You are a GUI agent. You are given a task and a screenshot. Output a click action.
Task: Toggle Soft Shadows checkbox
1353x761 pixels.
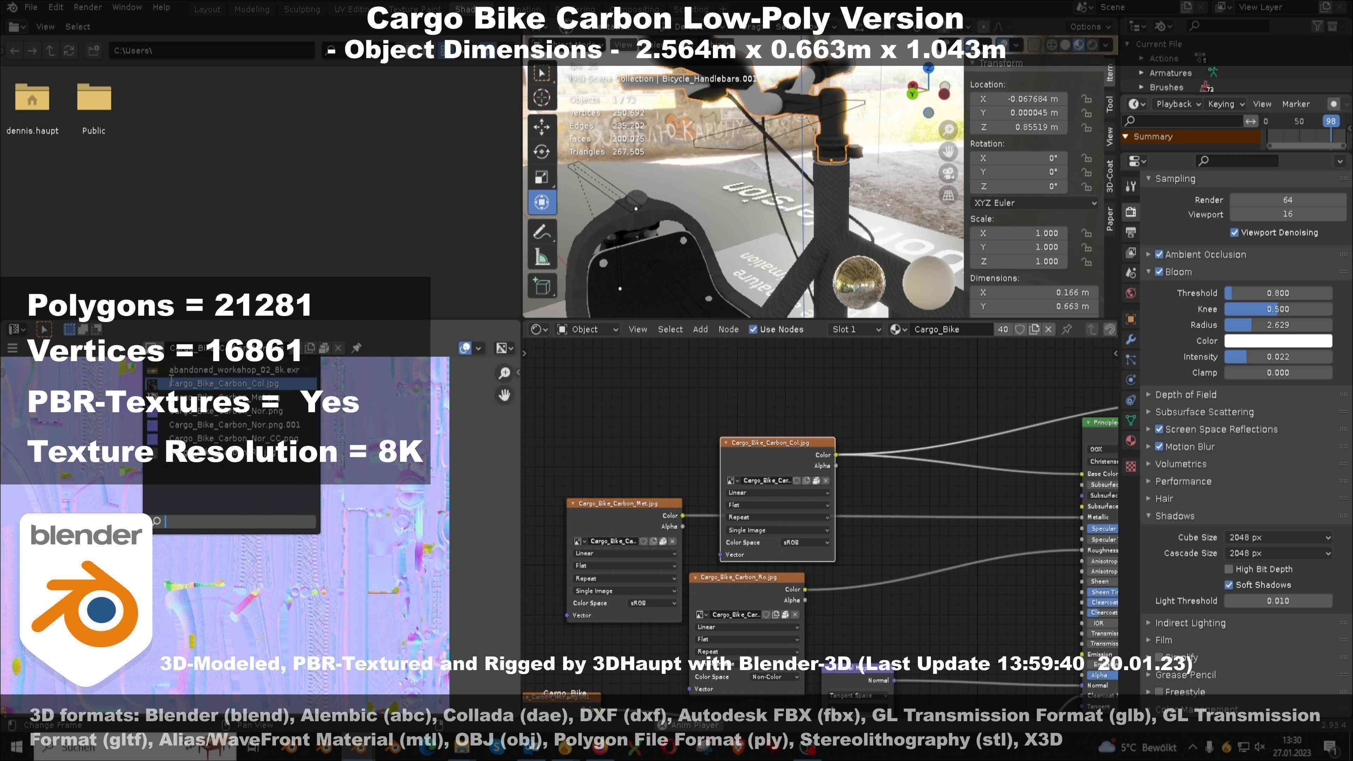tap(1229, 584)
